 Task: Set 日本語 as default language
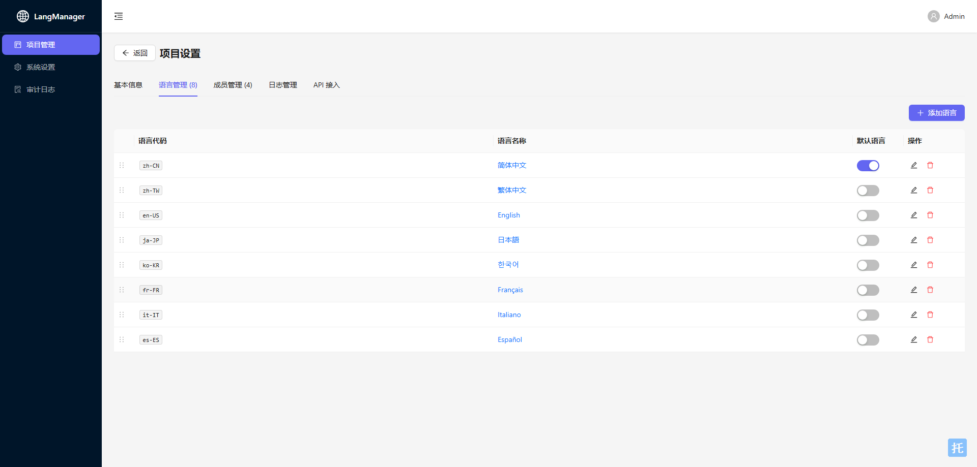click(x=868, y=240)
